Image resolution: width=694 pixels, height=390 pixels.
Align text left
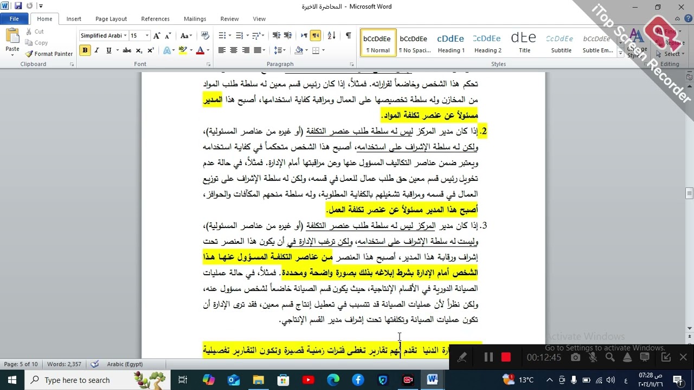[x=222, y=50]
